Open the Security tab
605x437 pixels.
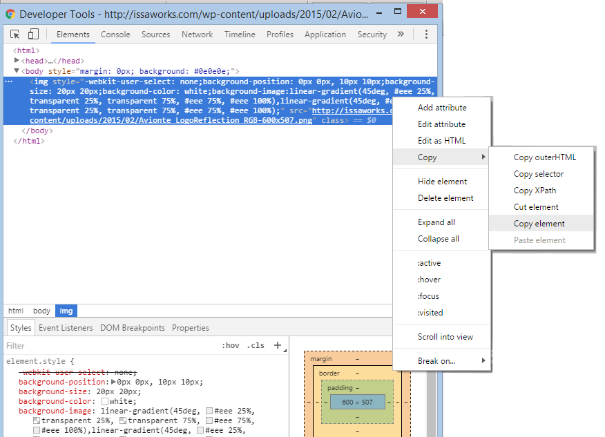(x=372, y=35)
